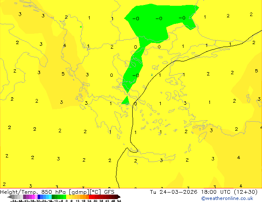Select the bright yellow legend swatch above 0
The height and width of the screenshot is (202, 262).
[68, 197]
